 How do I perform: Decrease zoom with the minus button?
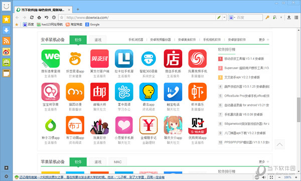click(x=279, y=177)
